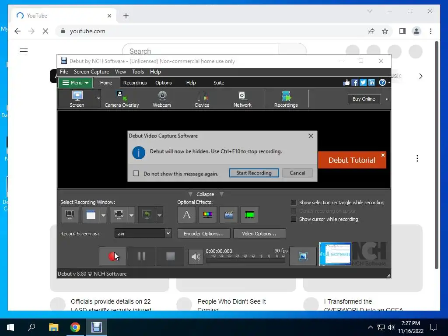Enable Show selection rectangle while recording

294,203
